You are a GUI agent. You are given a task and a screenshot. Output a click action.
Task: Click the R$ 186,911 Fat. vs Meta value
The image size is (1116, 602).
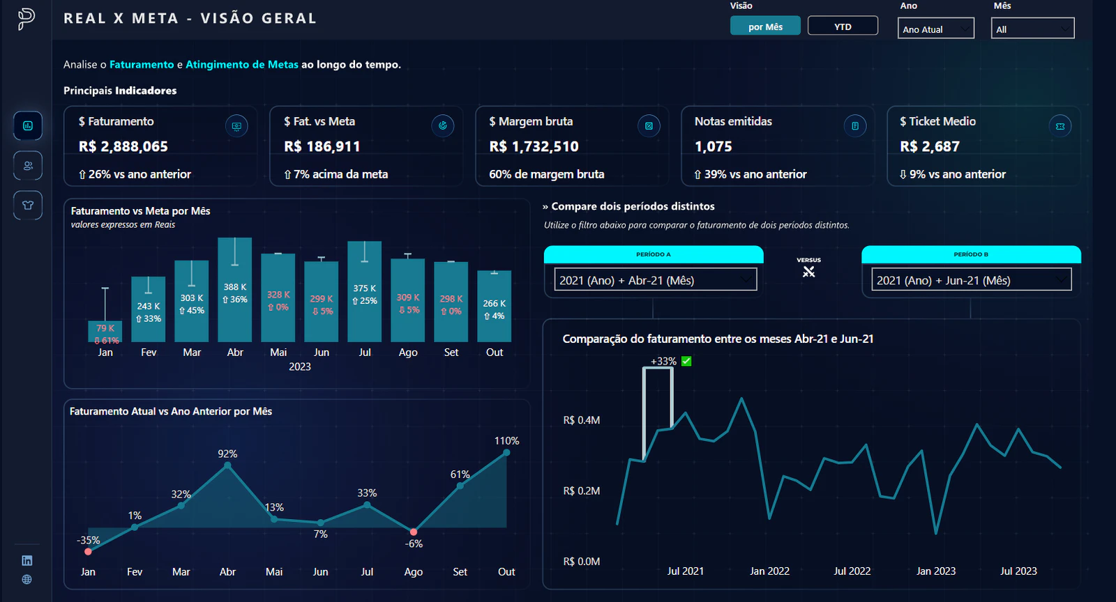tap(322, 146)
